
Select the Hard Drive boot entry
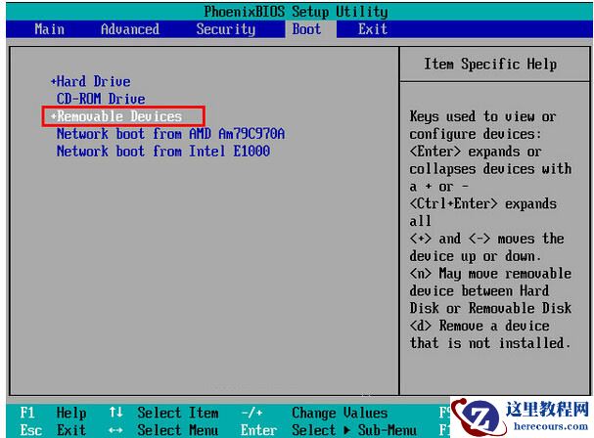click(x=94, y=81)
